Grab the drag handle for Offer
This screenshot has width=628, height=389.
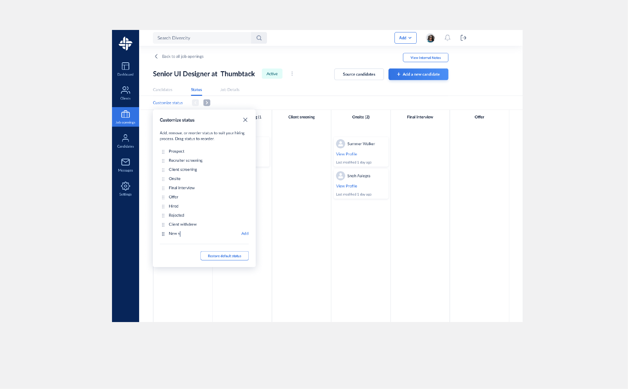163,197
